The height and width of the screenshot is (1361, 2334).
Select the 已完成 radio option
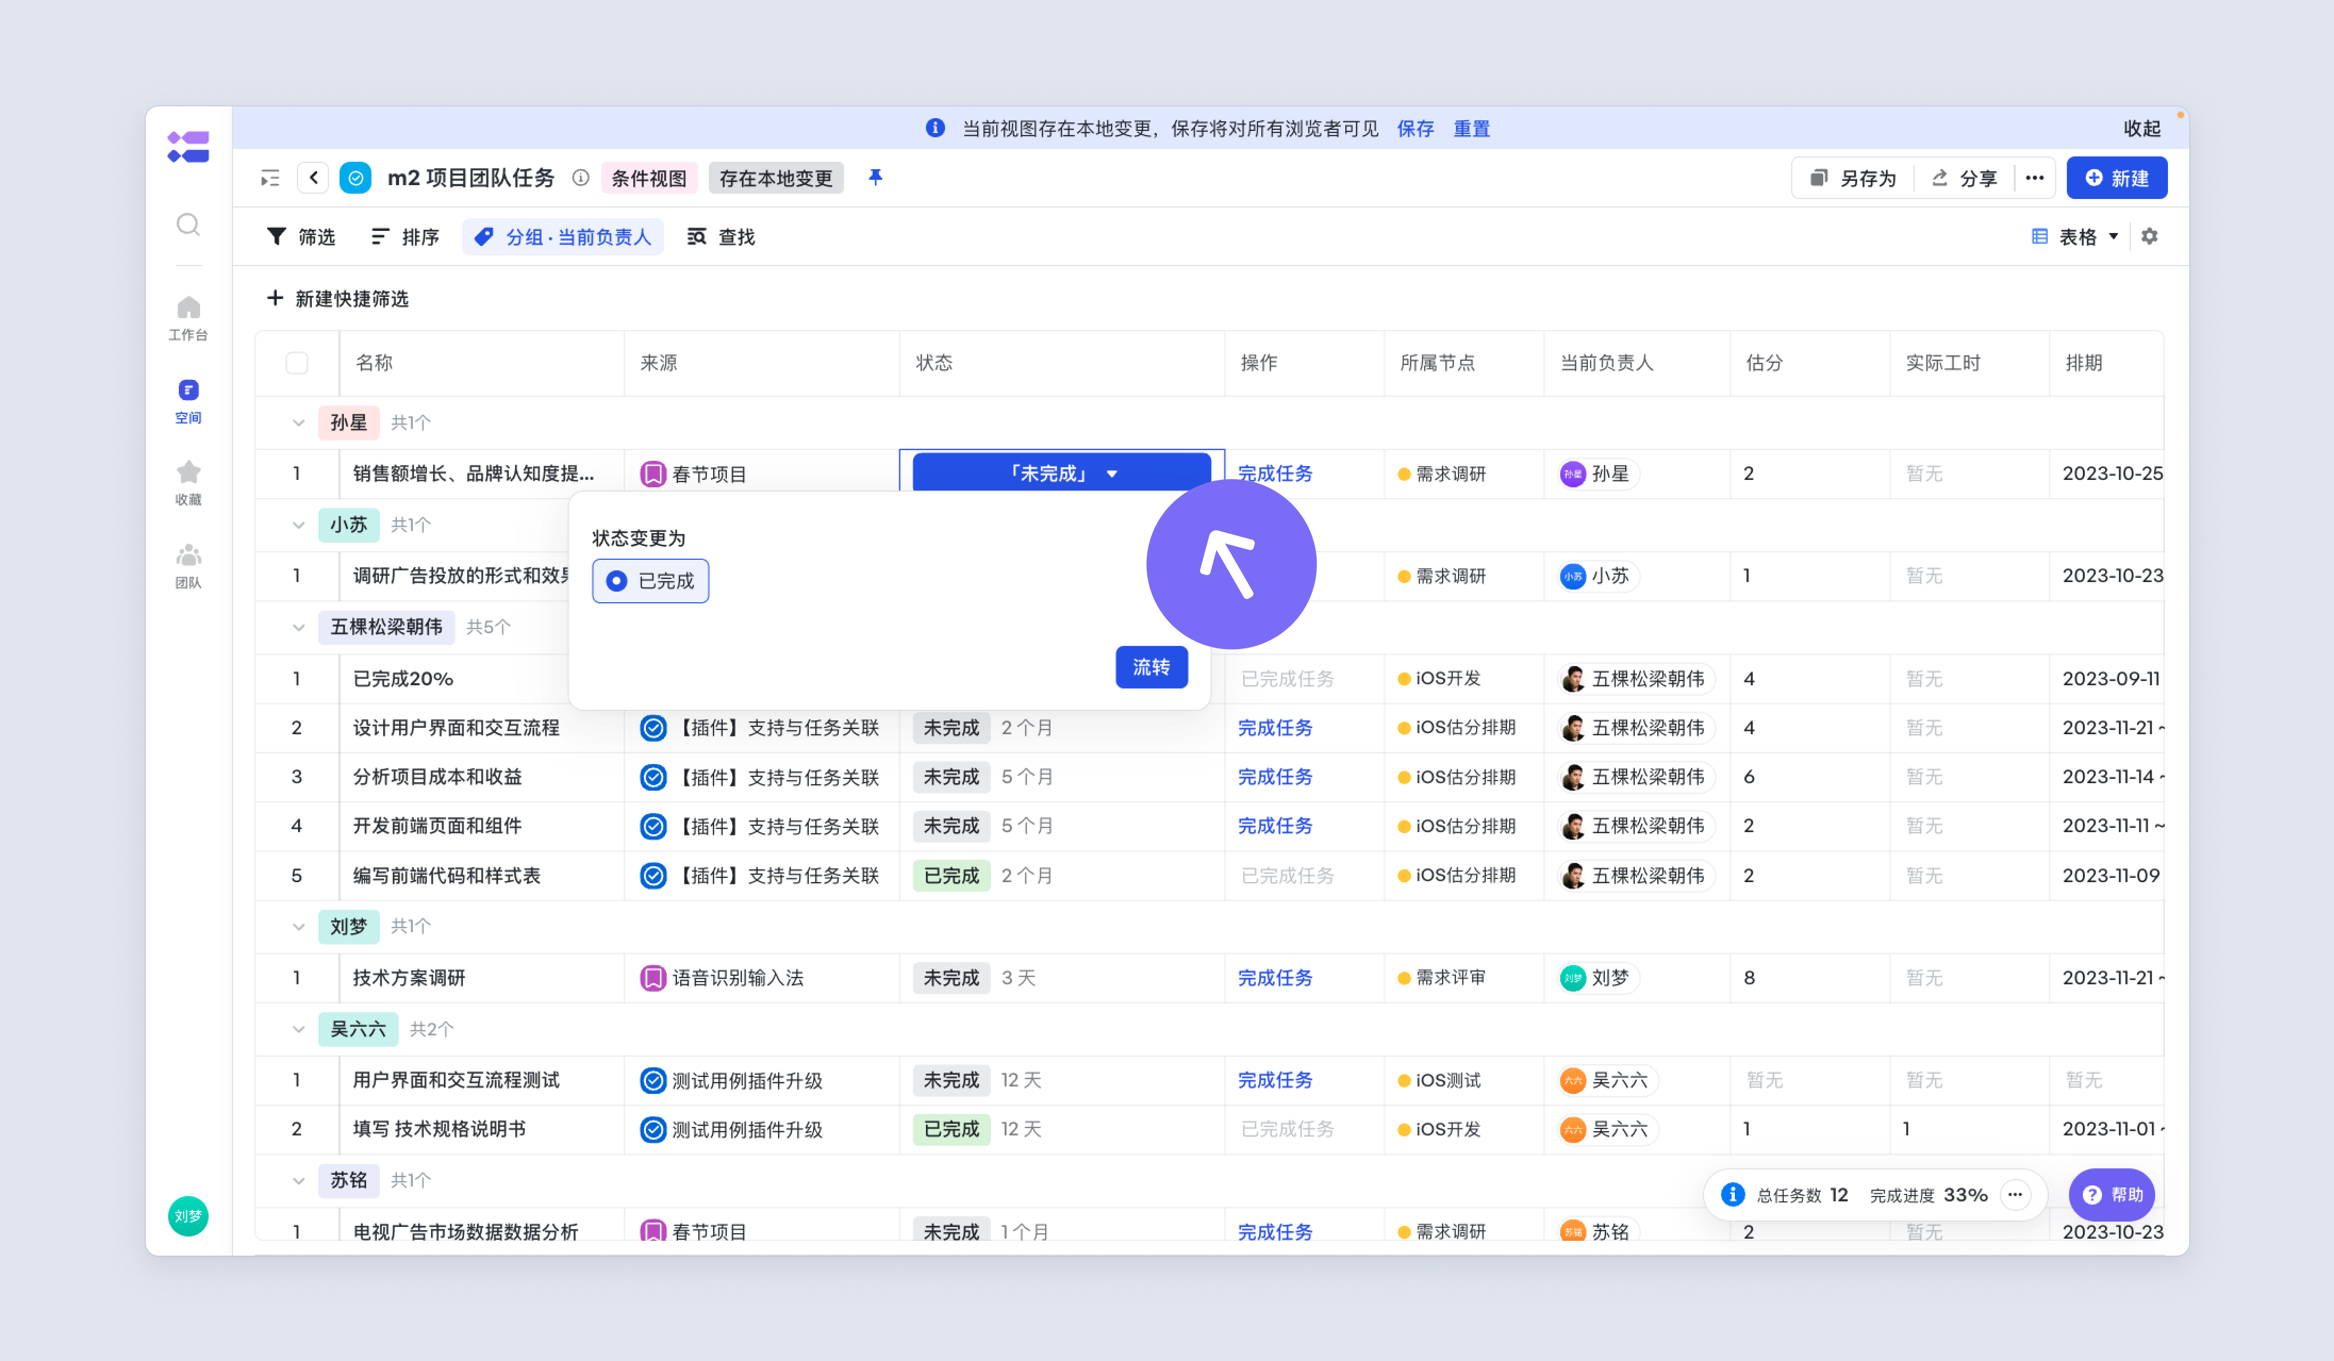[x=650, y=580]
